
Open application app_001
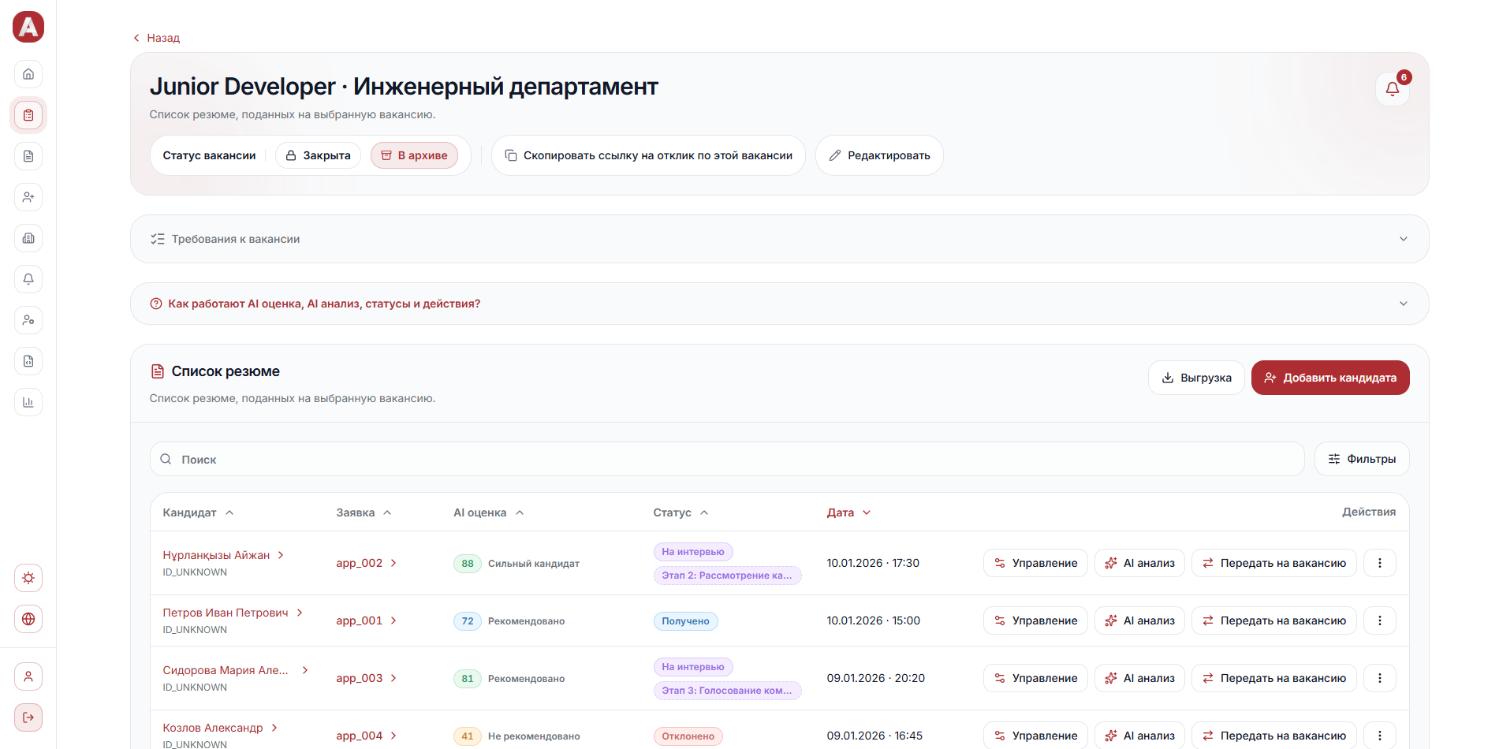click(x=367, y=620)
